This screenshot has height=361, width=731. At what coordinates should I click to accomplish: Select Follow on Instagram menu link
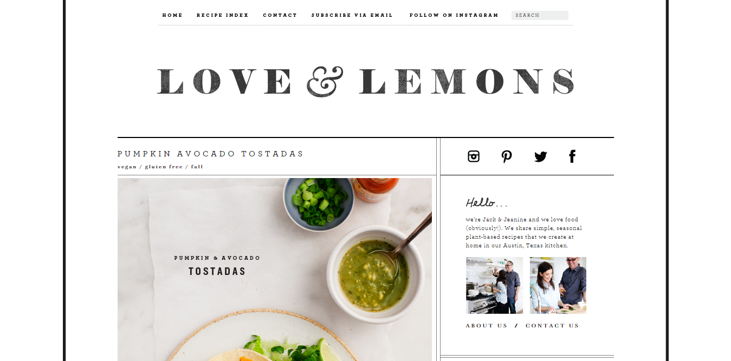coord(454,15)
